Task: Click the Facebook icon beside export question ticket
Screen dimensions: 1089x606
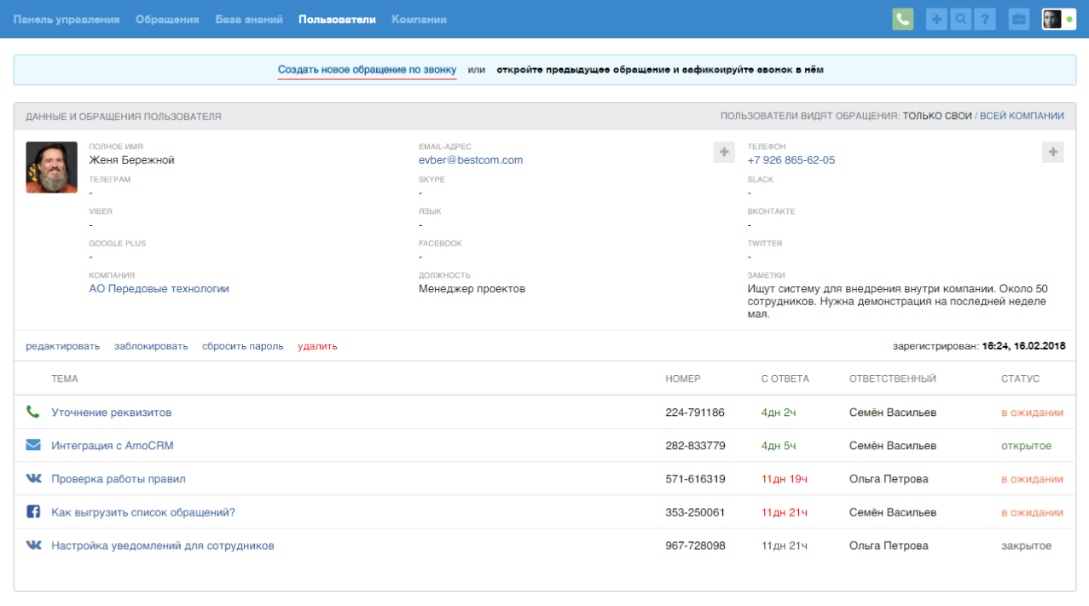Action: coord(33,512)
